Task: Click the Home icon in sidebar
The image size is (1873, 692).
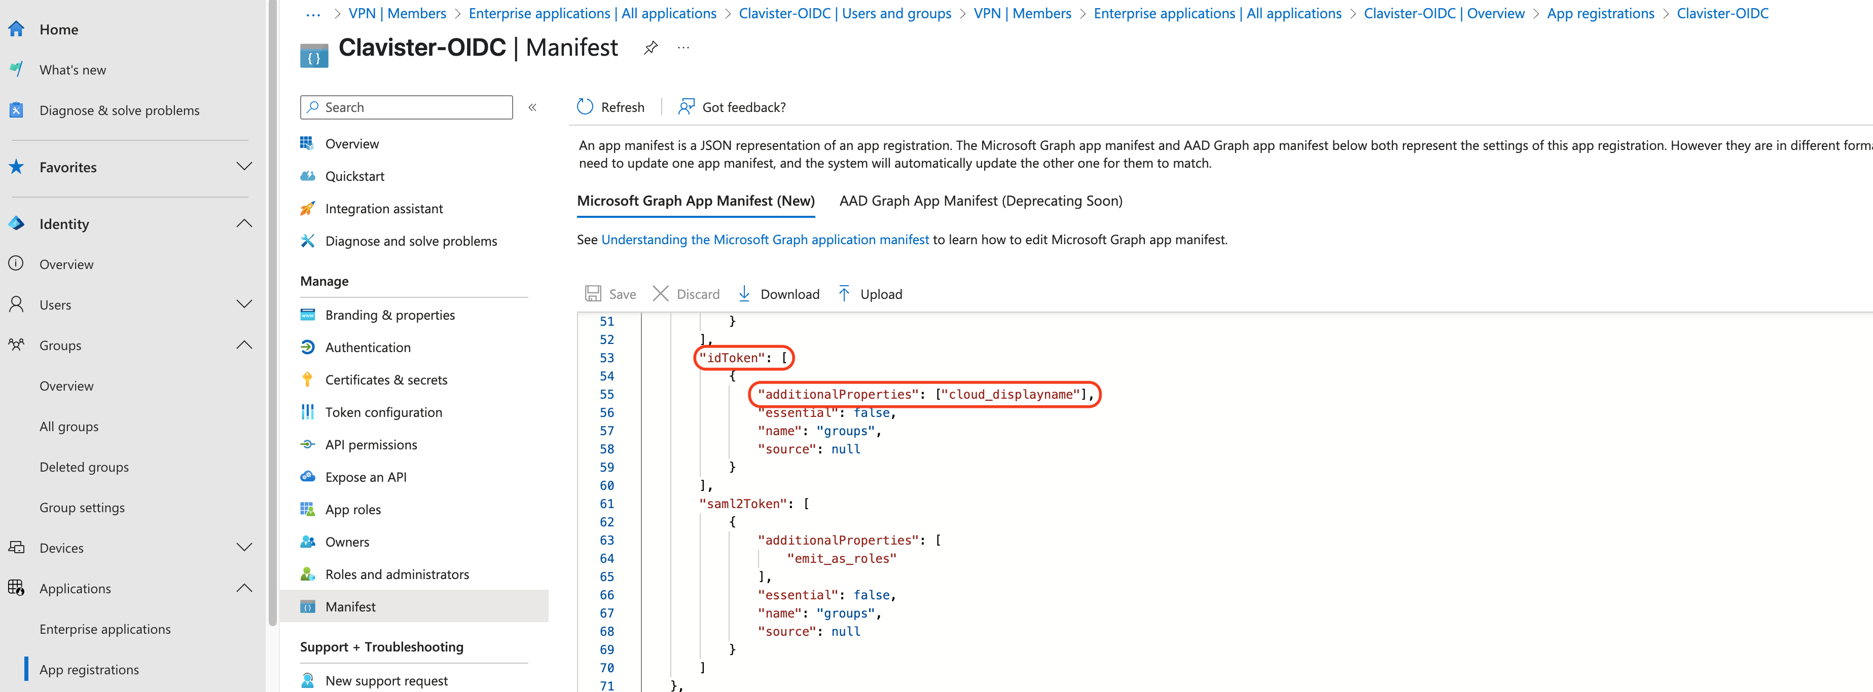Action: (16, 29)
